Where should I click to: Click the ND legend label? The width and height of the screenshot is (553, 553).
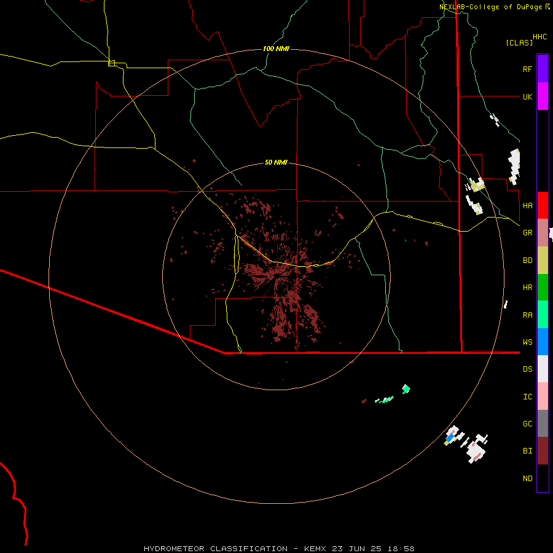pos(527,478)
